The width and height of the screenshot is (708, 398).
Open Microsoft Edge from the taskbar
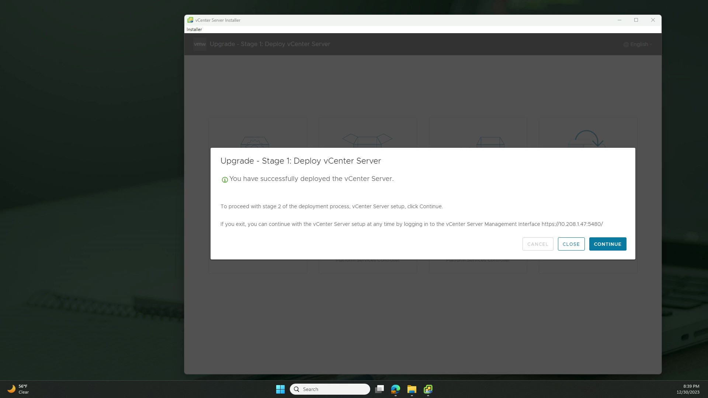[x=396, y=389]
